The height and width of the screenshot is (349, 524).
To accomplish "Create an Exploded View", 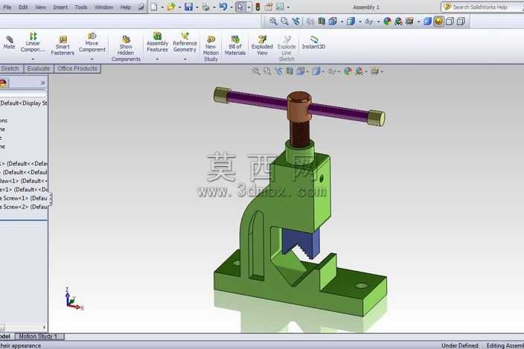I will click(262, 45).
